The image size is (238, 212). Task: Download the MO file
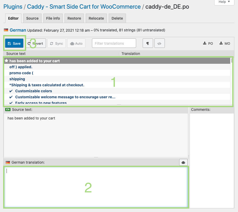tap(225, 43)
